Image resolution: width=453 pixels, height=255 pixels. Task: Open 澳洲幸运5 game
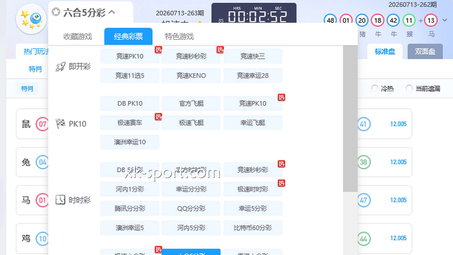130,228
